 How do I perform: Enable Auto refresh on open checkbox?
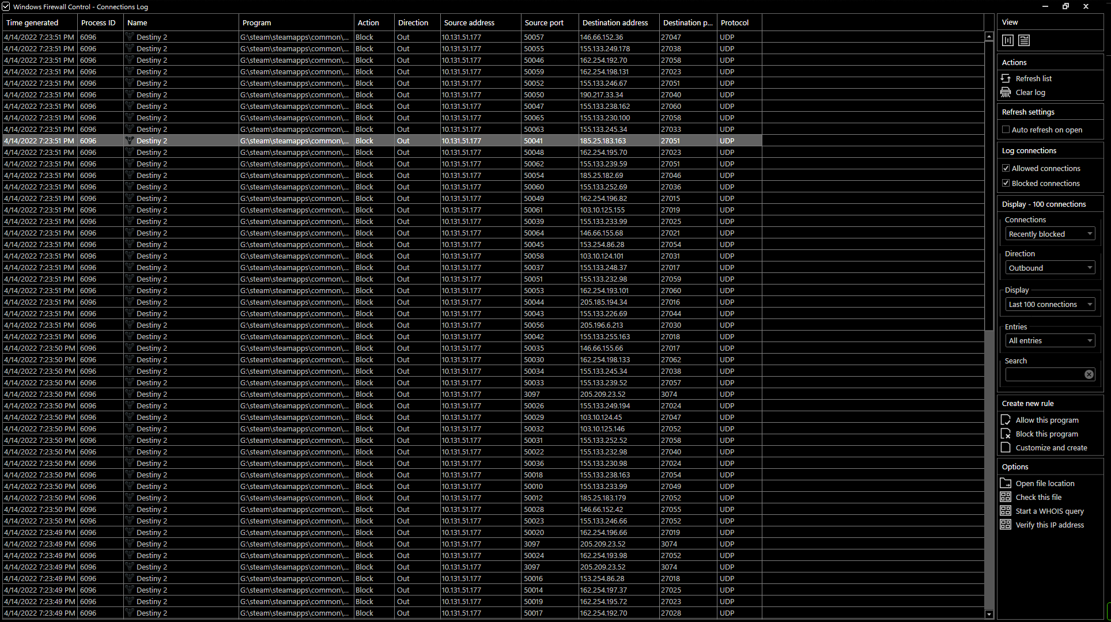1006,130
